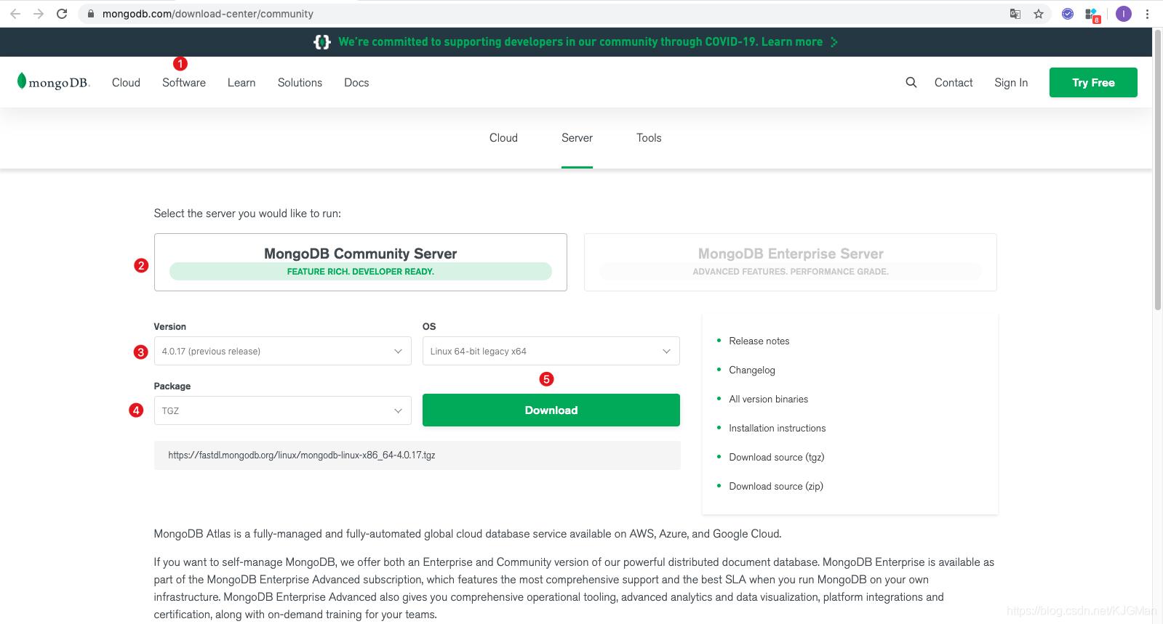Click Download source (zip) link
This screenshot has width=1163, height=624.
(776, 486)
